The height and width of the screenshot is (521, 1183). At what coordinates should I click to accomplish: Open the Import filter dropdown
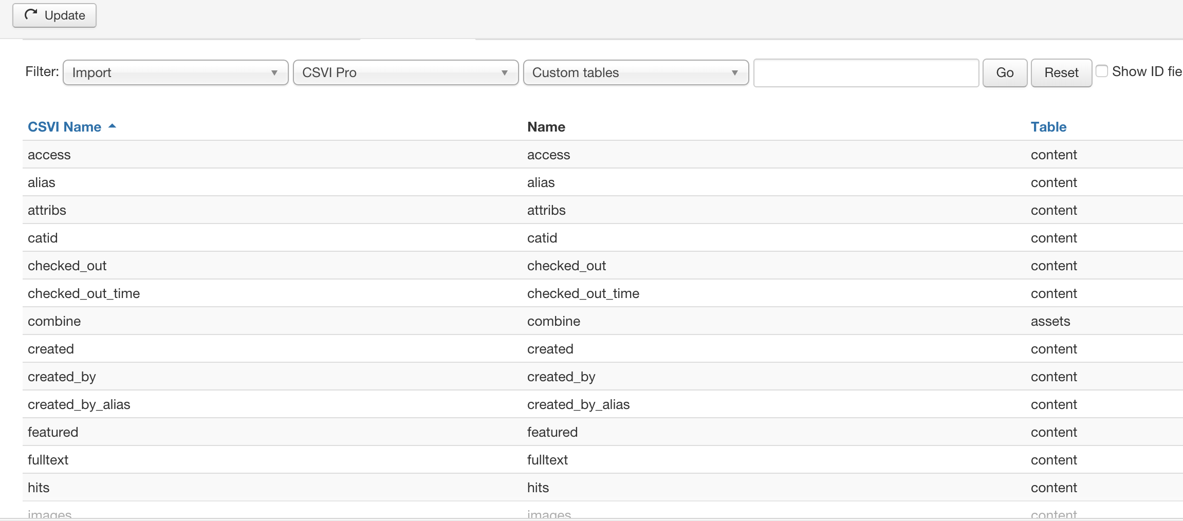(175, 72)
